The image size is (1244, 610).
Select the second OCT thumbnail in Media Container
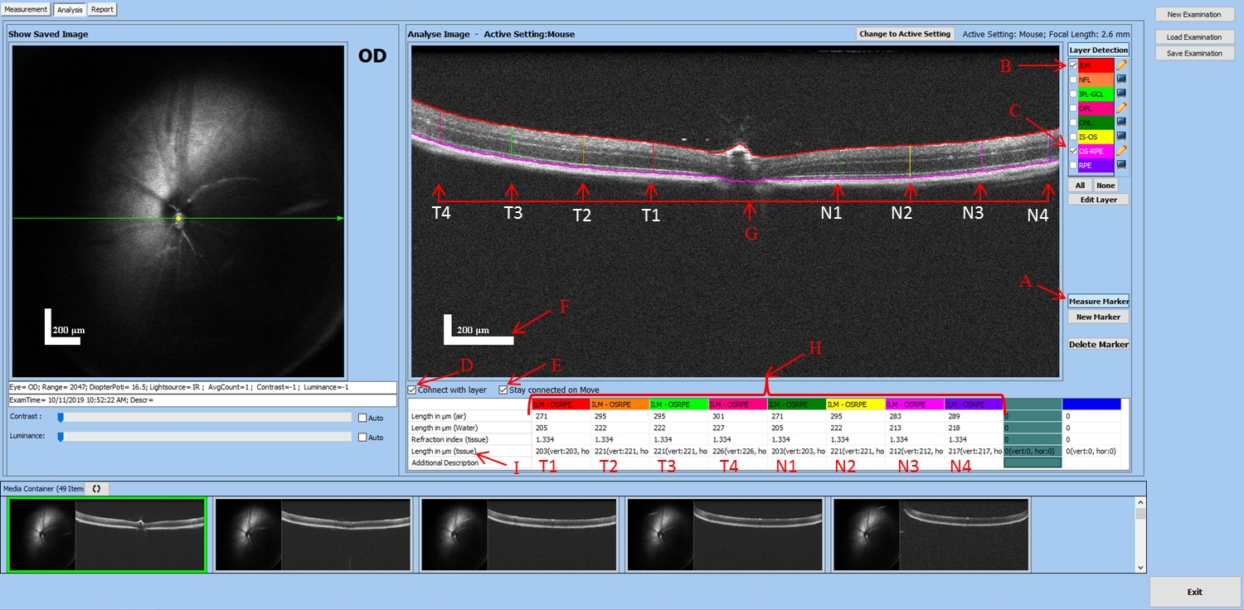[x=313, y=535]
